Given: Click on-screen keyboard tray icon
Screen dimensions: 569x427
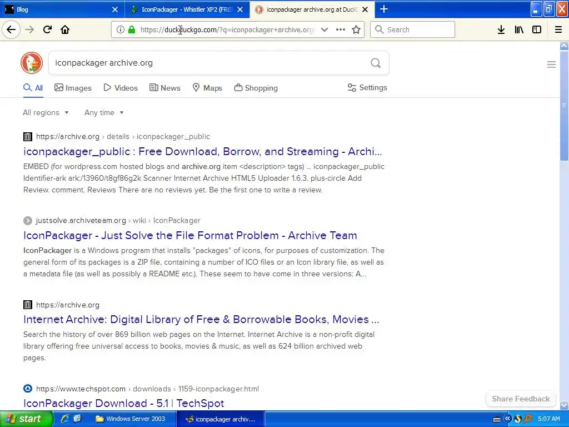Looking at the screenshot, I should [x=497, y=419].
